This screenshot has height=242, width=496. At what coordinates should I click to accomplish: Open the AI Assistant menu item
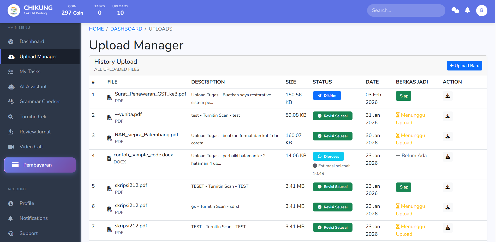point(33,87)
